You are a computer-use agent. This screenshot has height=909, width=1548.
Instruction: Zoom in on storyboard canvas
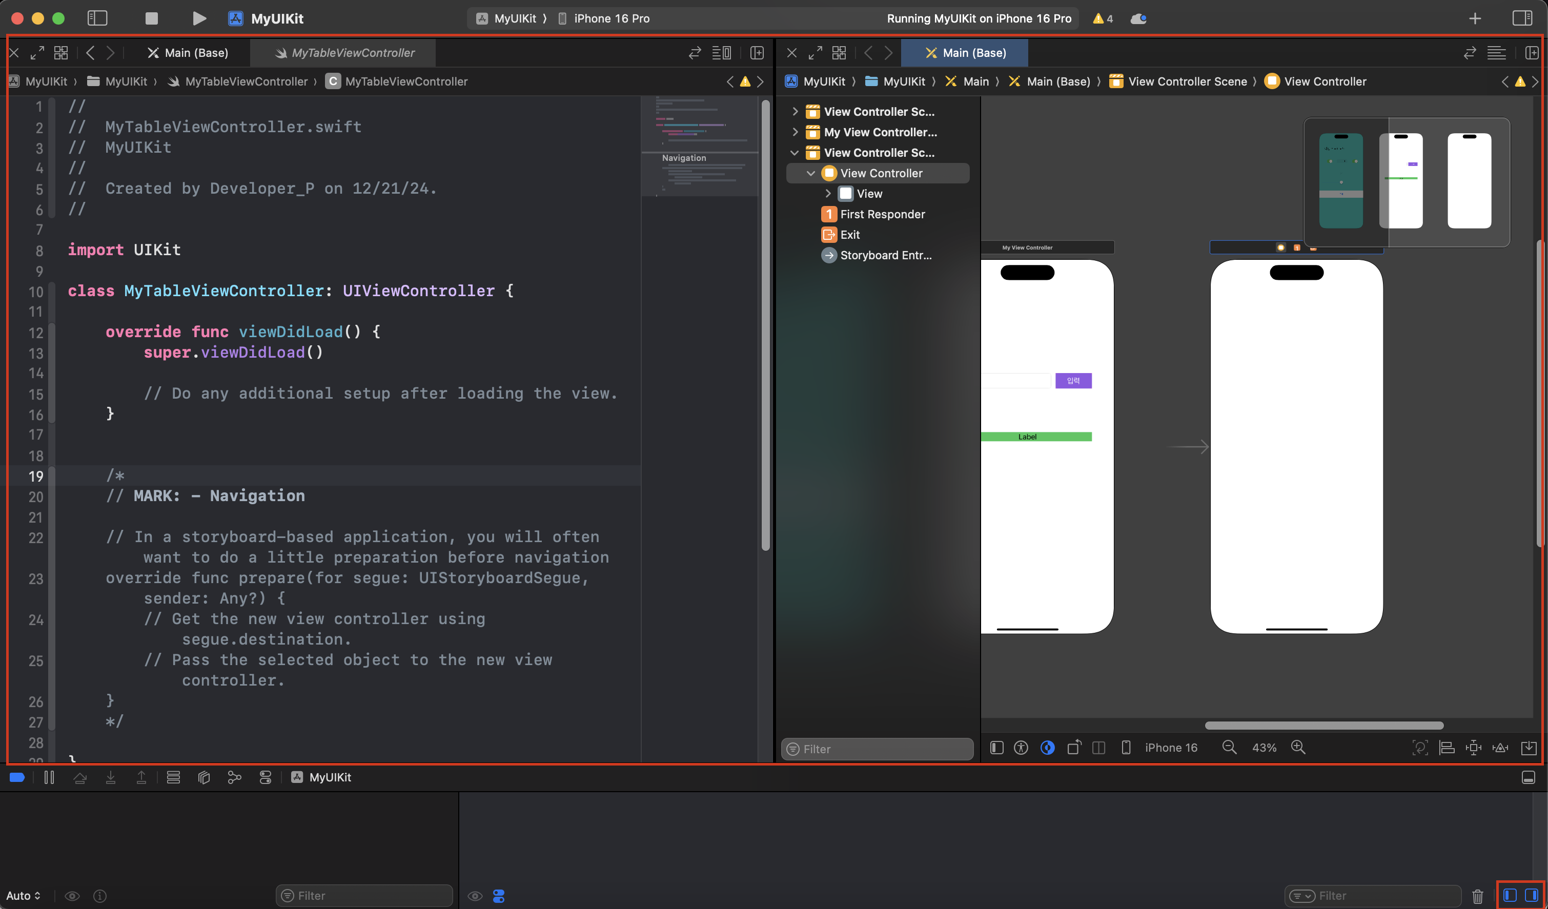(1298, 748)
